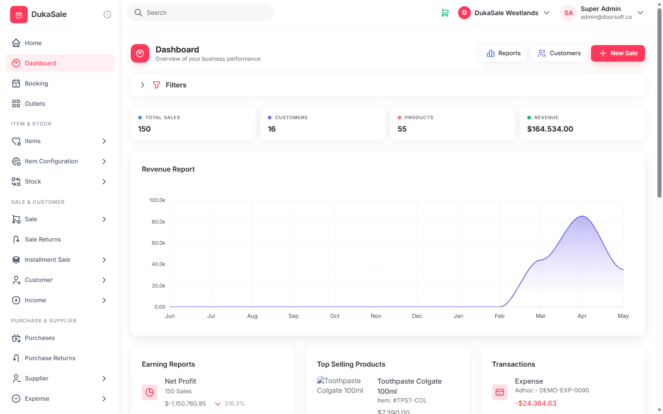Expand the Customer submenu chevron
The image size is (663, 414).
click(104, 280)
